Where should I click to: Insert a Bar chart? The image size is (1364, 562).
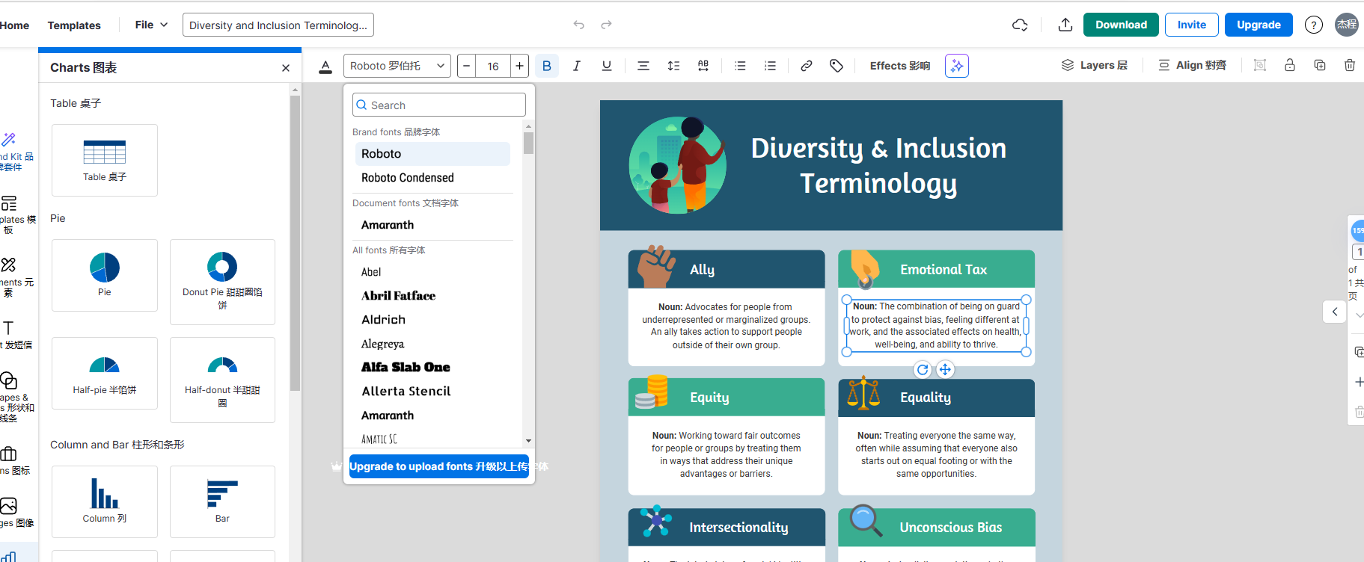pos(222,501)
